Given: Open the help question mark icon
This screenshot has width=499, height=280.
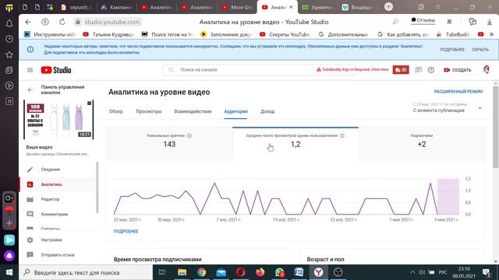Looking at the screenshot, I should (431, 70).
